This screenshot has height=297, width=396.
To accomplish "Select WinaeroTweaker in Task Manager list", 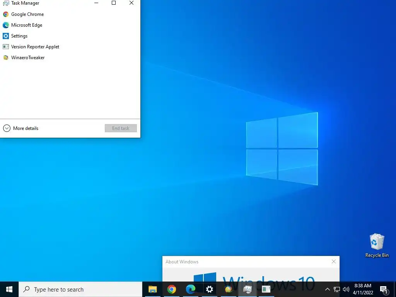I will click(x=70, y=58).
